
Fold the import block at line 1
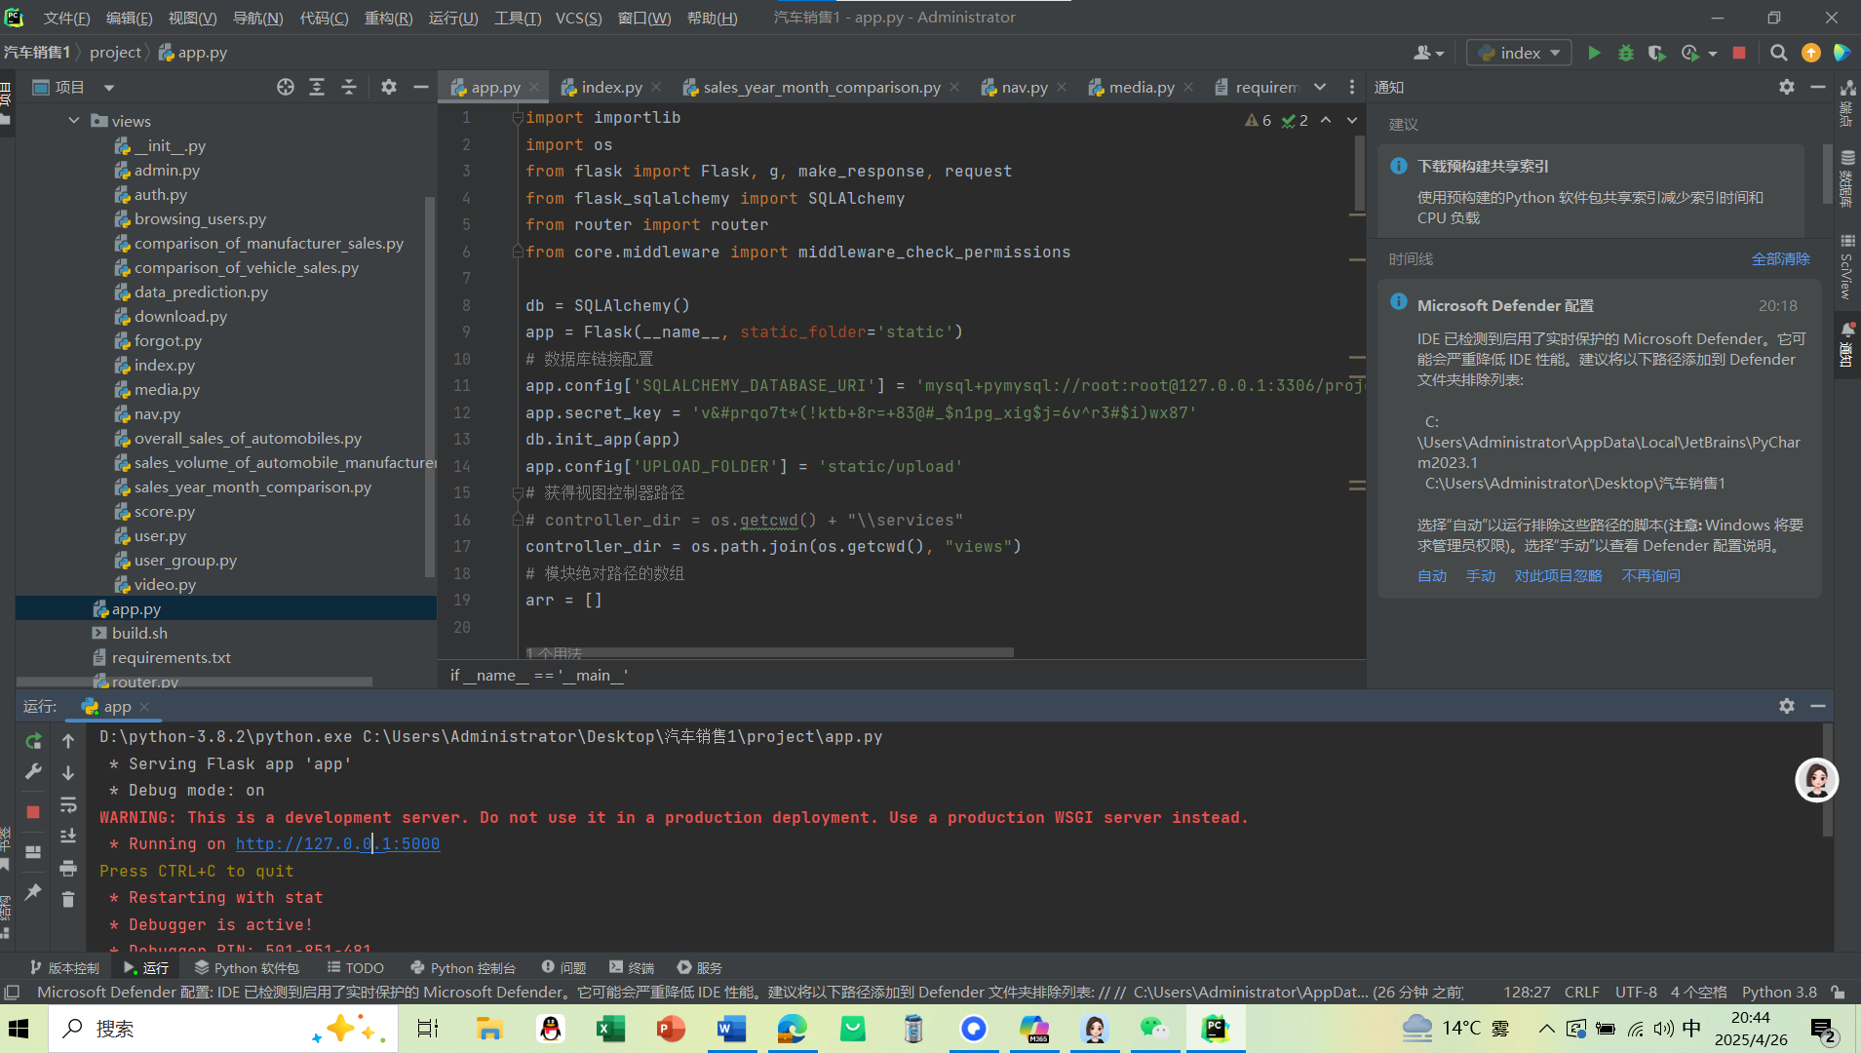(518, 118)
